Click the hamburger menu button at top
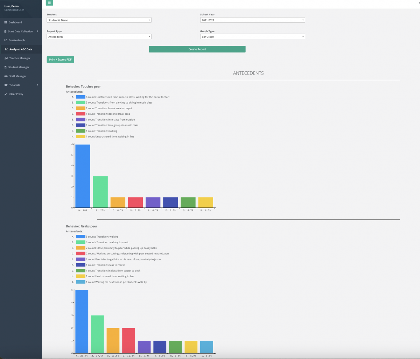420x359 pixels. pyautogui.click(x=49, y=3)
